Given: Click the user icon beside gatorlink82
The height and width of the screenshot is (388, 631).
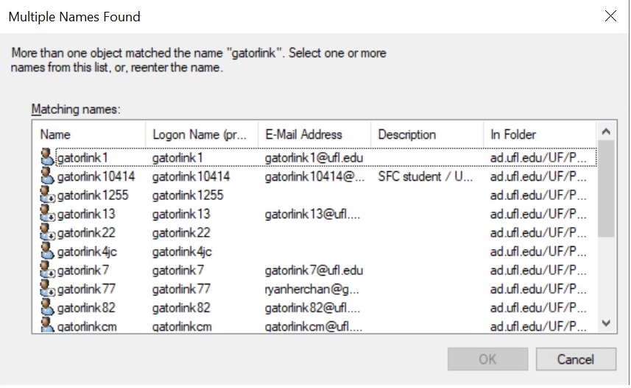Looking at the screenshot, I should coord(47,308).
